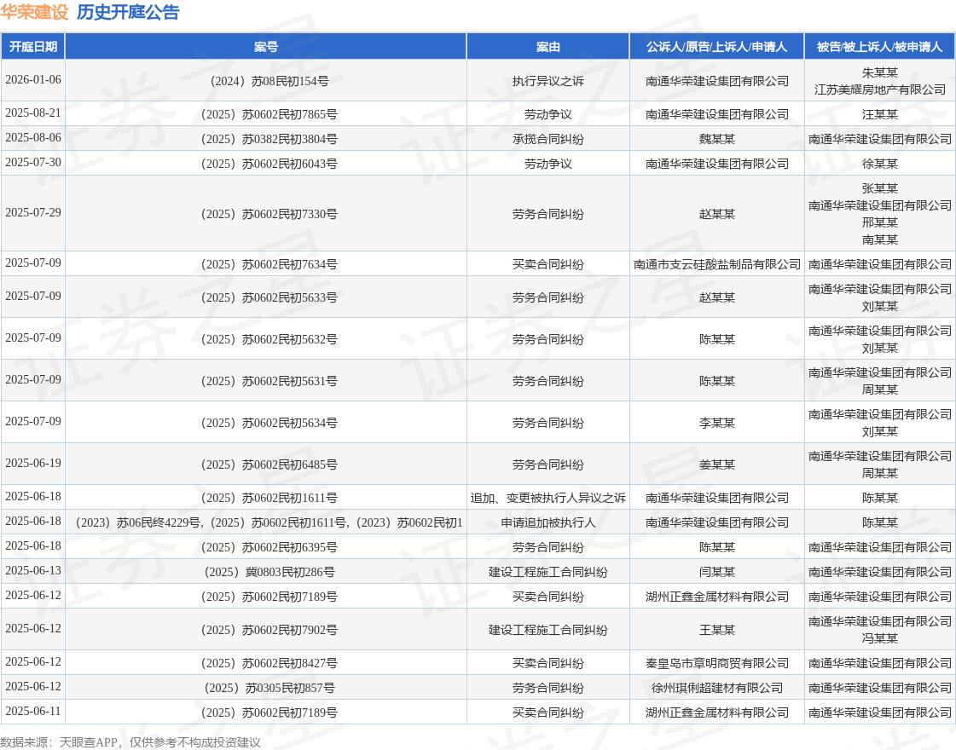
Task: Click defendant 冯某某
Action: (x=880, y=639)
